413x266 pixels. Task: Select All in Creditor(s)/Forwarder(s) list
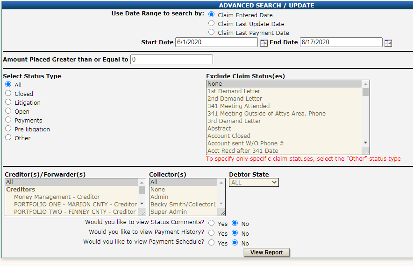pos(71,182)
